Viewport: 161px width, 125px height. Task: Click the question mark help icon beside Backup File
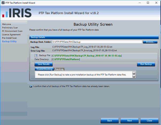(36, 56)
